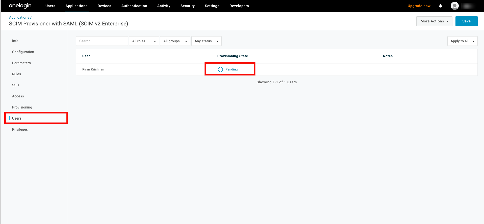Open the All groups filter
Viewport: 484px width, 224px height.
tap(175, 41)
